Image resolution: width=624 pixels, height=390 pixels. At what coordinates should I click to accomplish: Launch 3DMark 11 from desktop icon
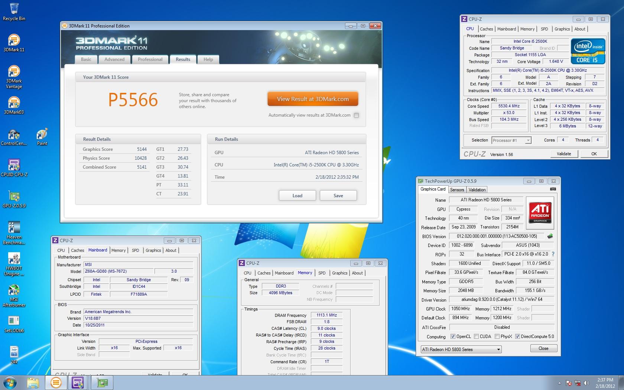coord(14,43)
